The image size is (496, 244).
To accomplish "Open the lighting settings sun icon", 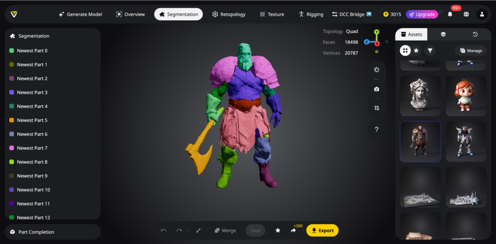I will 376,70.
